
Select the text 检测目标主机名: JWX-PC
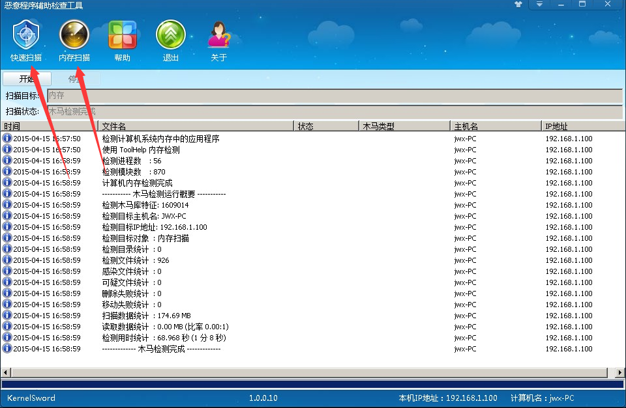144,216
